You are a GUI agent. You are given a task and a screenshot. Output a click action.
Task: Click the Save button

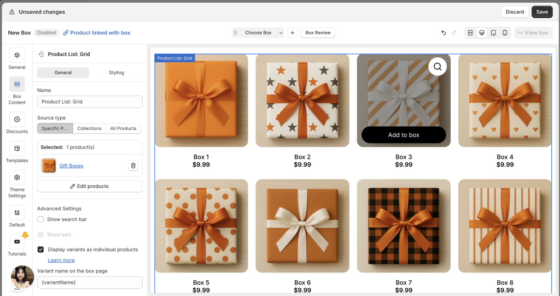pyautogui.click(x=542, y=12)
